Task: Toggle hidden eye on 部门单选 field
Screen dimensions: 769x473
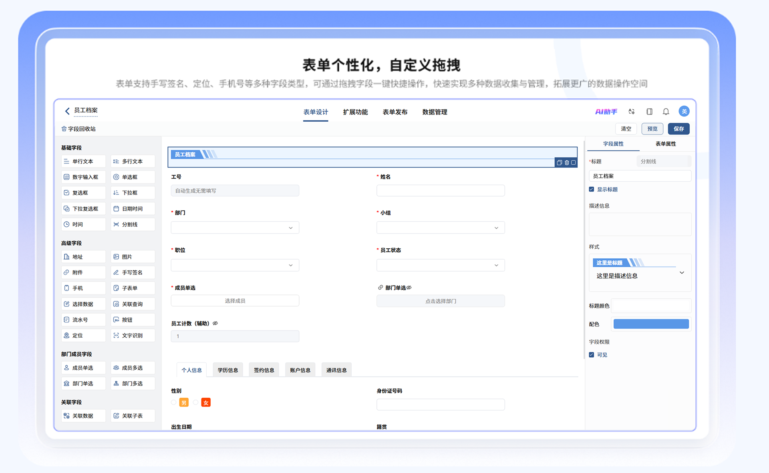Action: coord(409,288)
